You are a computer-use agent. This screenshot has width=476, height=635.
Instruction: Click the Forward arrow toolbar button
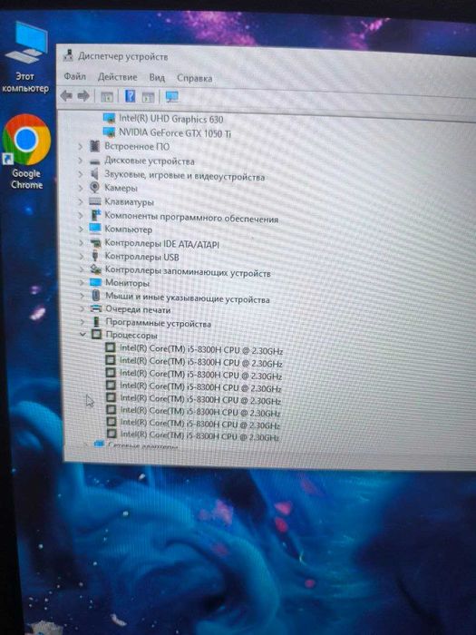83,96
